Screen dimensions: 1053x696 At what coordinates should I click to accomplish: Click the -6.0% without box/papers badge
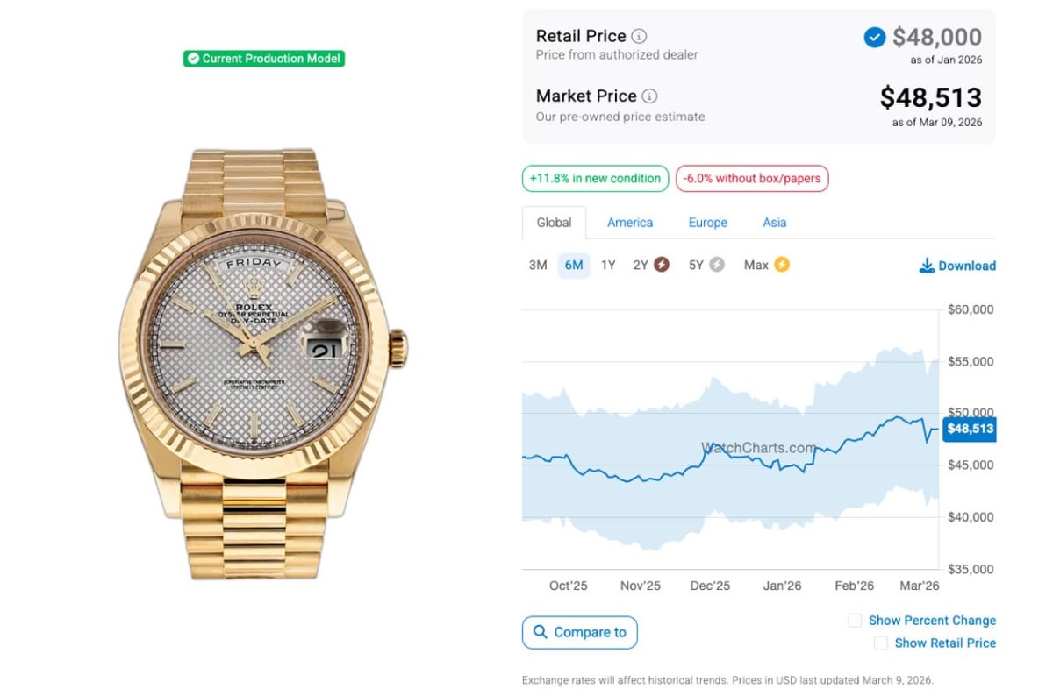pos(752,179)
